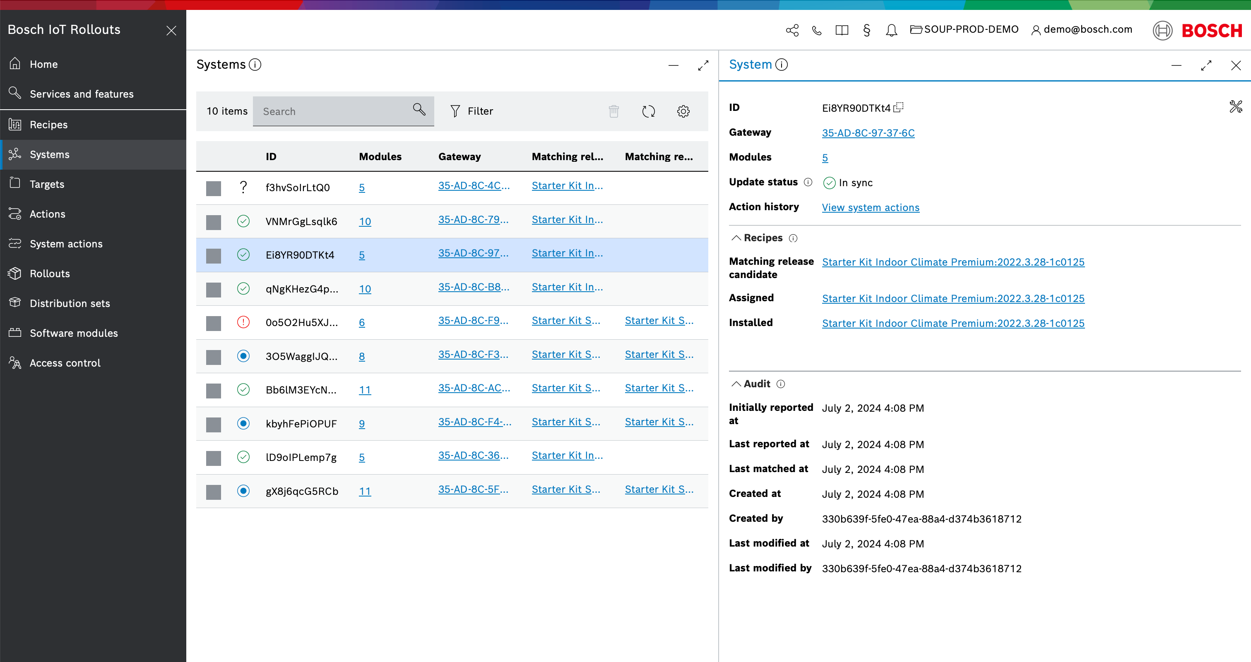Open Distribution sets in the sidebar
This screenshot has width=1251, height=662.
click(x=93, y=303)
